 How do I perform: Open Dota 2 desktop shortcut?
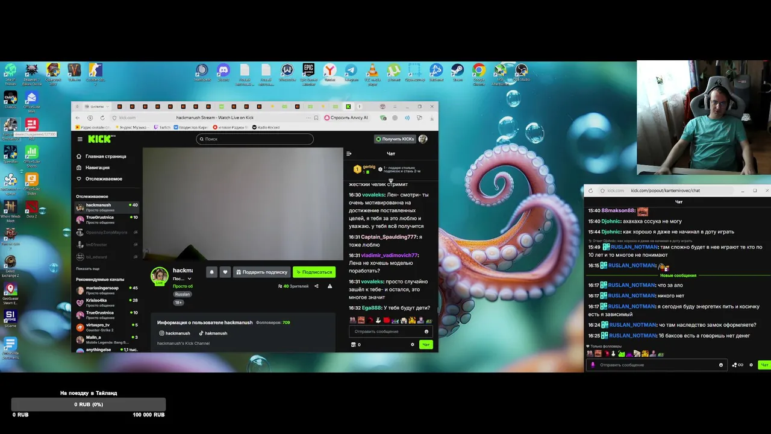[x=31, y=209]
